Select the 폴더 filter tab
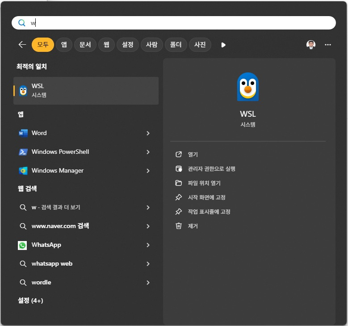Viewport: 348px width, 326px height. click(176, 45)
